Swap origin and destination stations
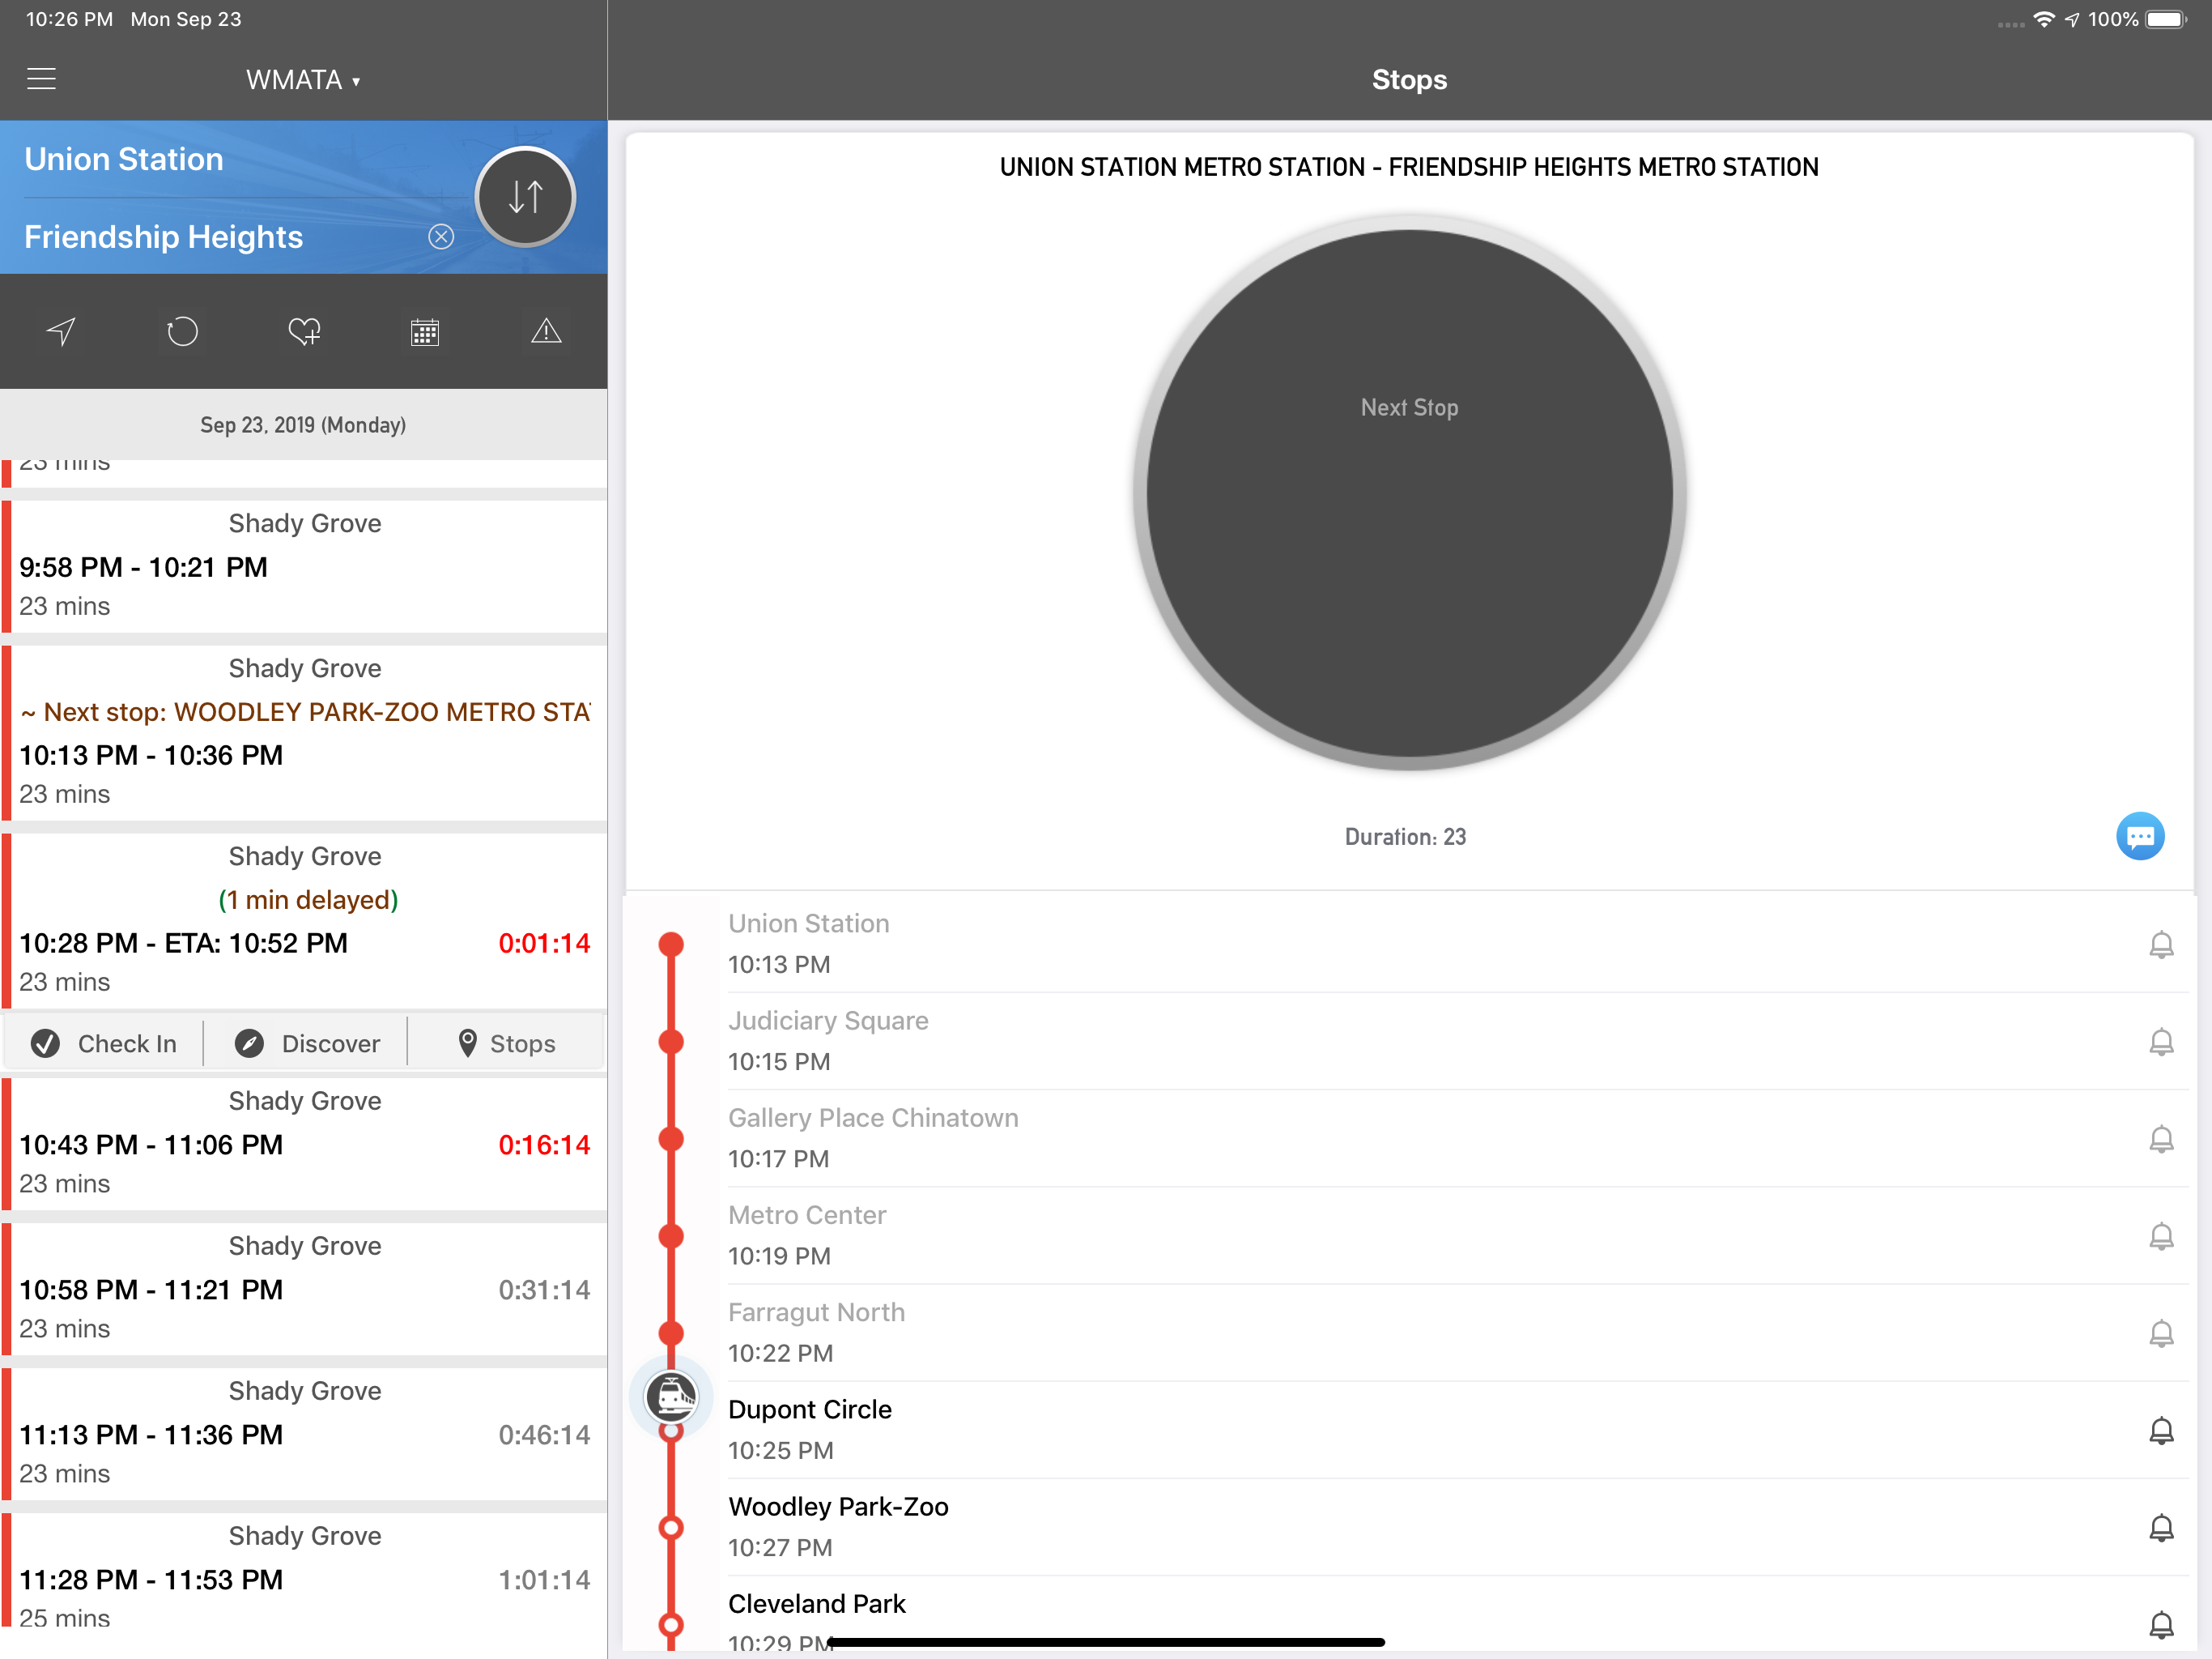Image resolution: width=2212 pixels, height=1659 pixels. (525, 197)
